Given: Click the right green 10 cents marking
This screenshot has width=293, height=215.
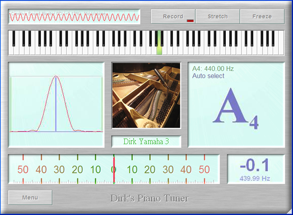Looking at the screenshot, I should (x=132, y=170).
